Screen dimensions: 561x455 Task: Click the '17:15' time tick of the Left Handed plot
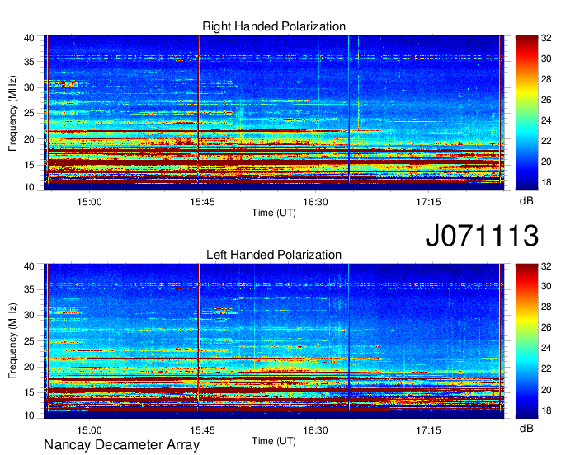coord(428,430)
